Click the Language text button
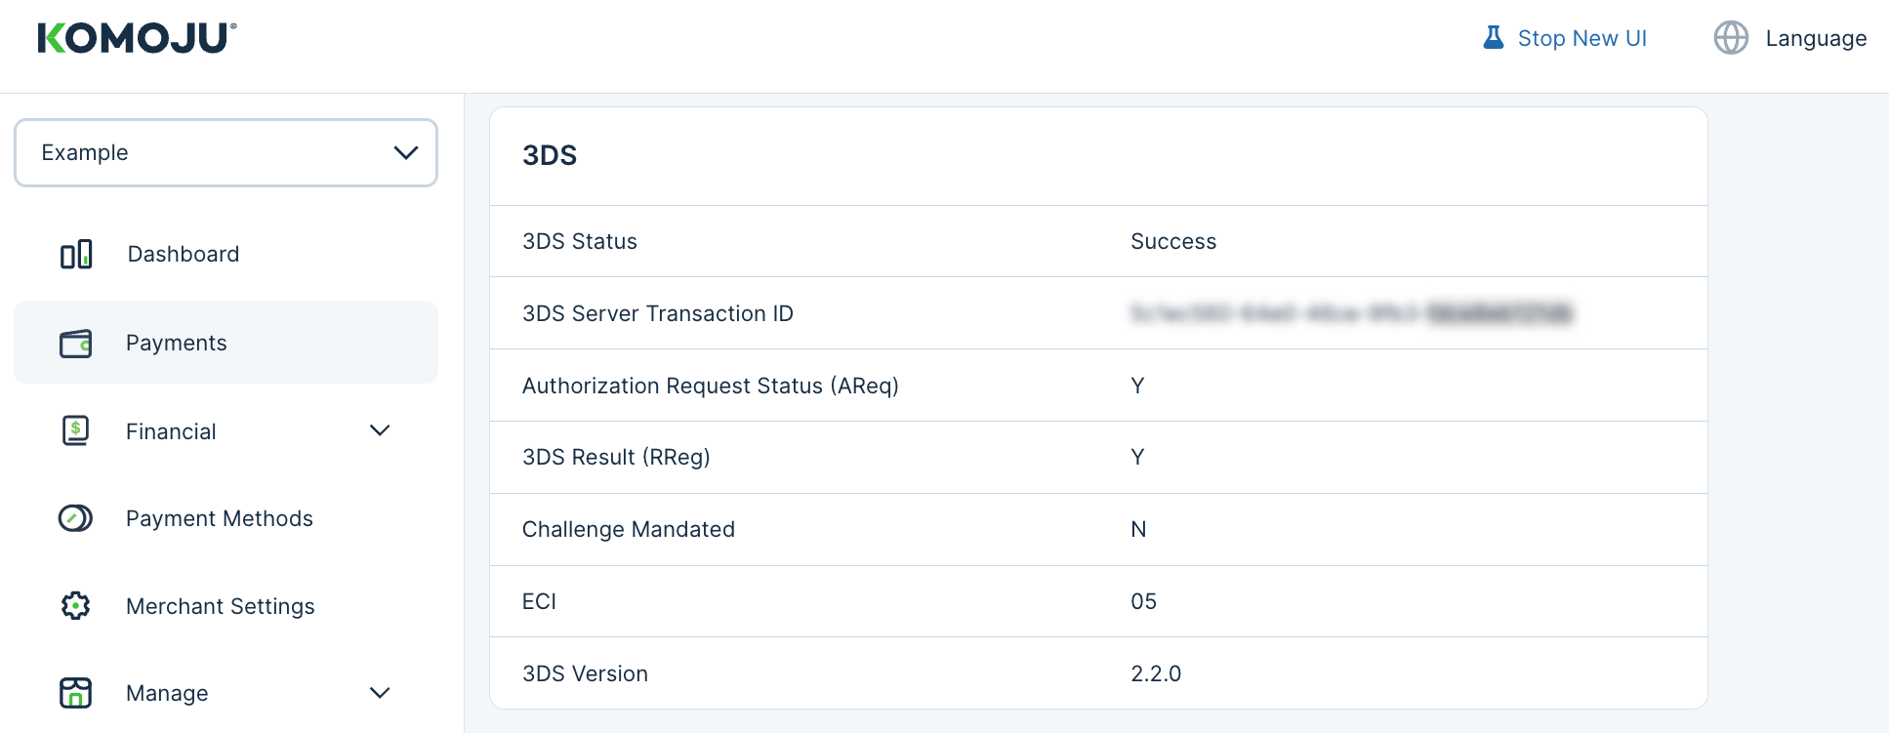This screenshot has height=733, width=1889. 1816,38
